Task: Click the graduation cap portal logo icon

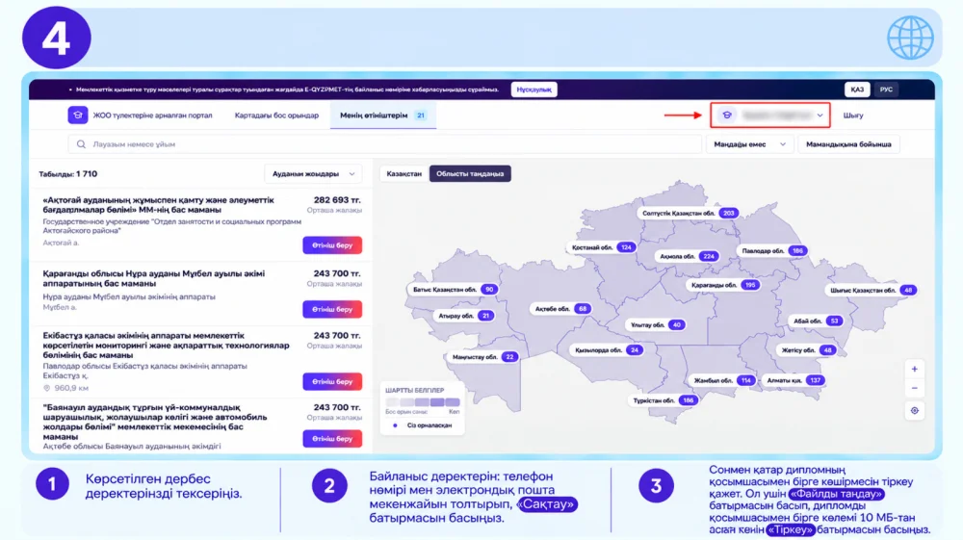Action: (77, 115)
